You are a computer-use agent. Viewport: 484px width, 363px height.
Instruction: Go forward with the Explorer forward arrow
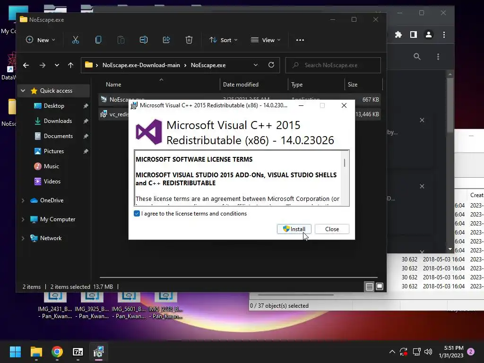(x=42, y=65)
